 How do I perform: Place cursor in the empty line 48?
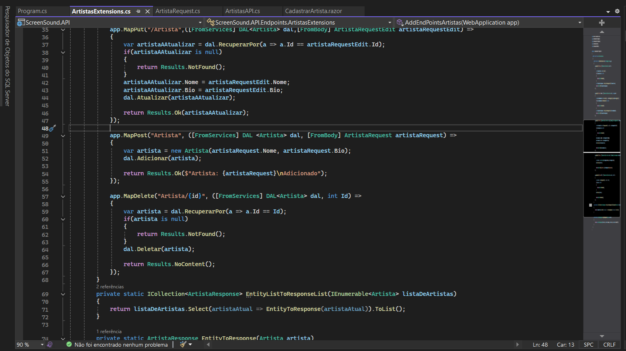pyautogui.click(x=325, y=128)
